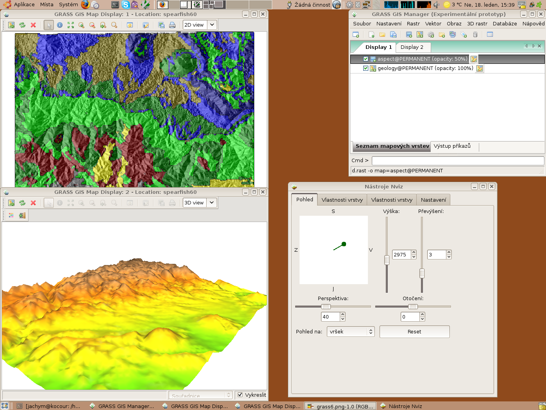Open properties button for geology@PERMANENT layer
This screenshot has width=546, height=410.
(x=480, y=68)
